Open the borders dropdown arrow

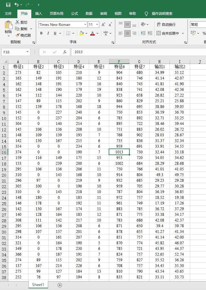73,34
